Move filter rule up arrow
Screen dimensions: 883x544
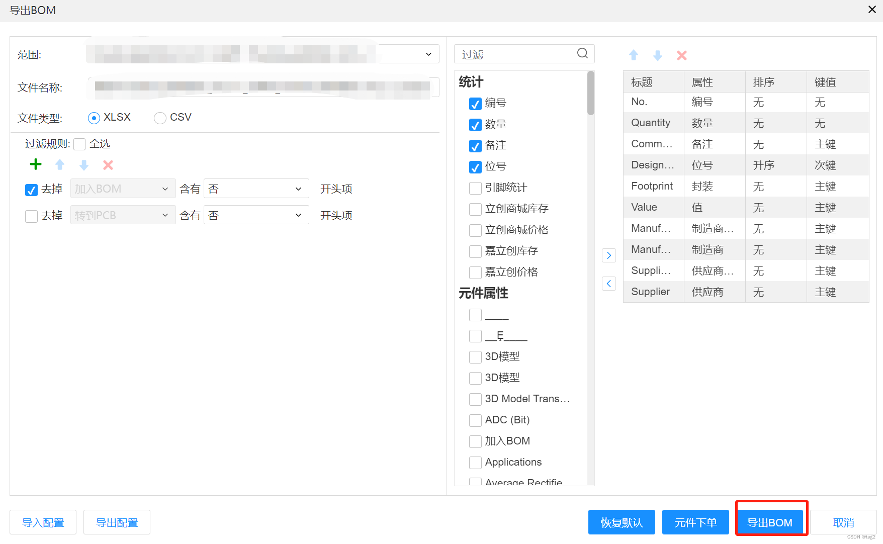tap(60, 164)
